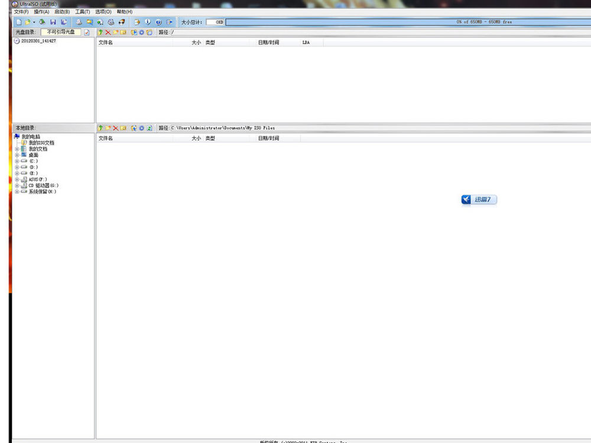
Task: Sort the 本地目录 file list by 类型 column
Action: pyautogui.click(x=226, y=138)
